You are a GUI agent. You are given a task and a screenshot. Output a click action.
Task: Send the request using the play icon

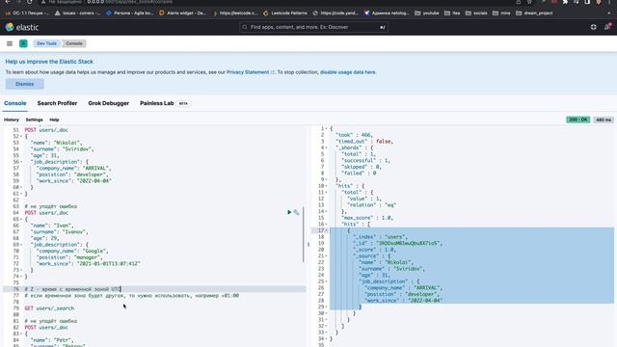point(289,212)
